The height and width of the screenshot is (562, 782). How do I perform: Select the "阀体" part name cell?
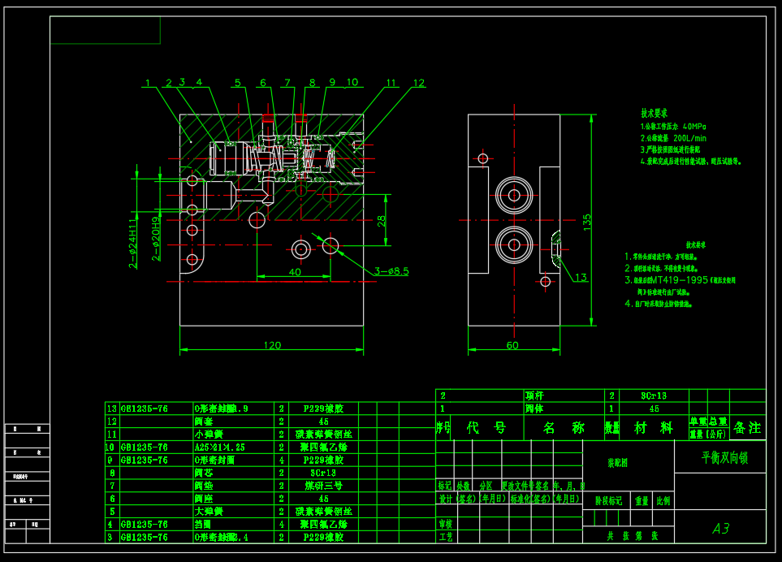pyautogui.click(x=534, y=409)
